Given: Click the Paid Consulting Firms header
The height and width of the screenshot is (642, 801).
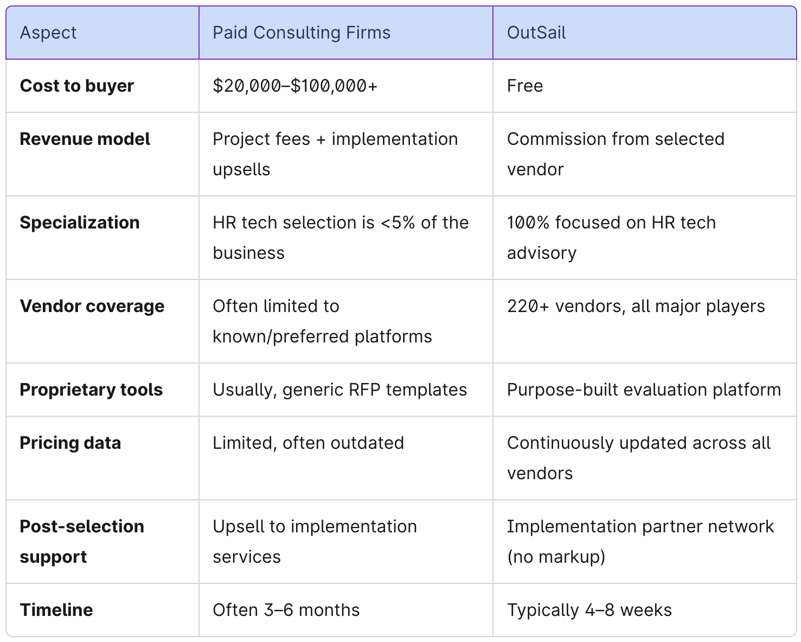Looking at the screenshot, I should pos(301,33).
